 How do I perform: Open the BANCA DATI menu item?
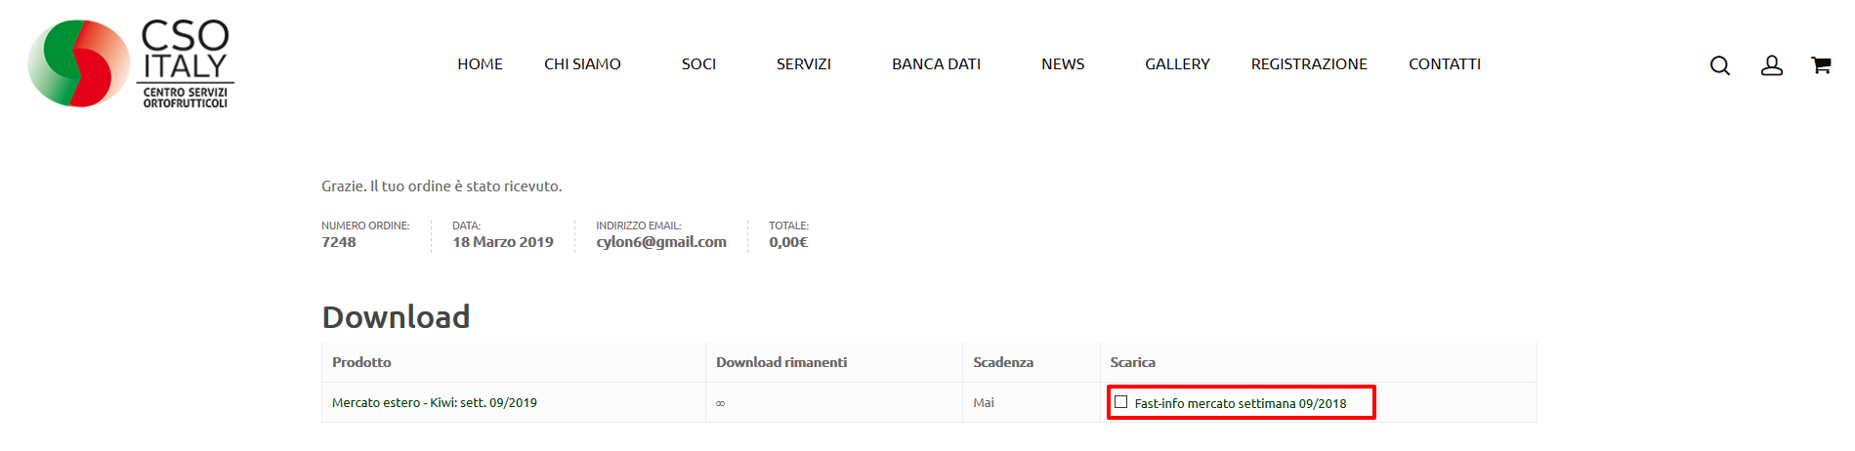coord(936,63)
